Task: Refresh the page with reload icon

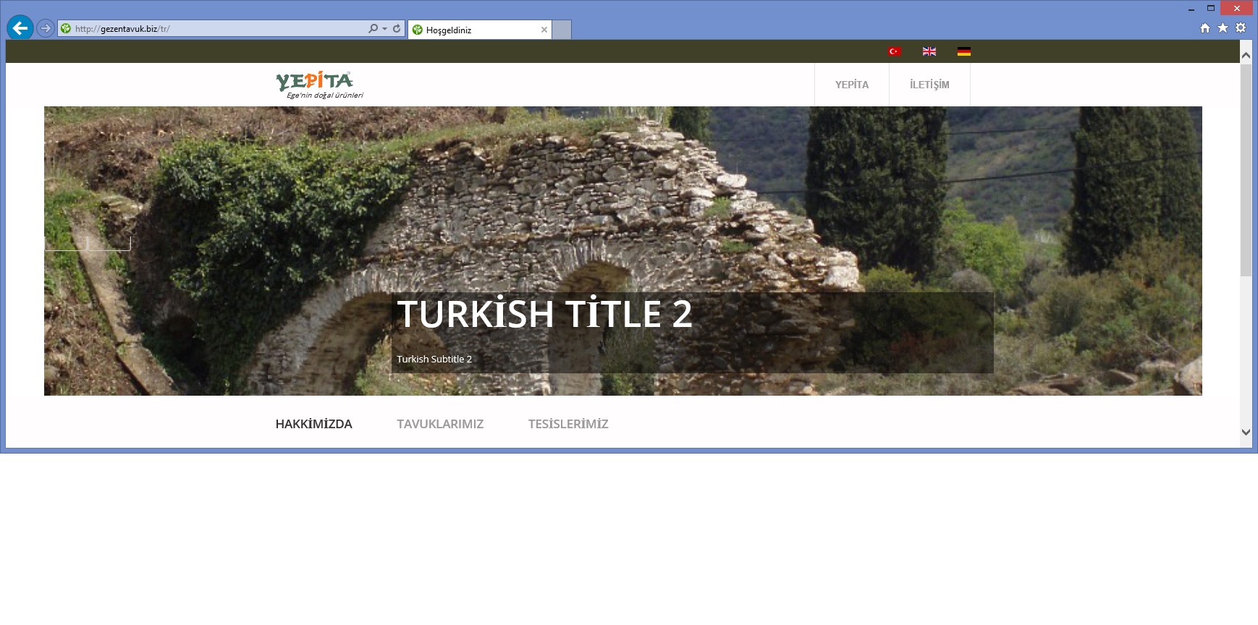Action: (397, 29)
